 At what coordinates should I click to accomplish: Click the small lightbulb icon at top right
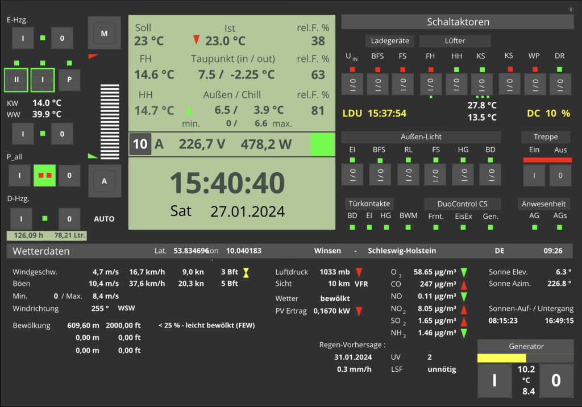point(570,9)
